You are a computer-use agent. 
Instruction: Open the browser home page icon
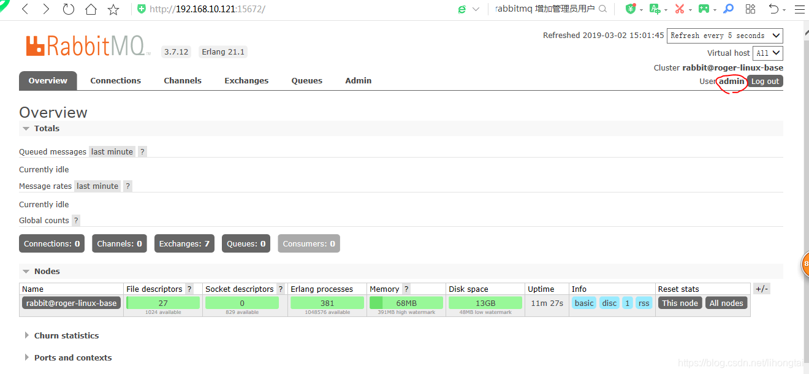91,9
